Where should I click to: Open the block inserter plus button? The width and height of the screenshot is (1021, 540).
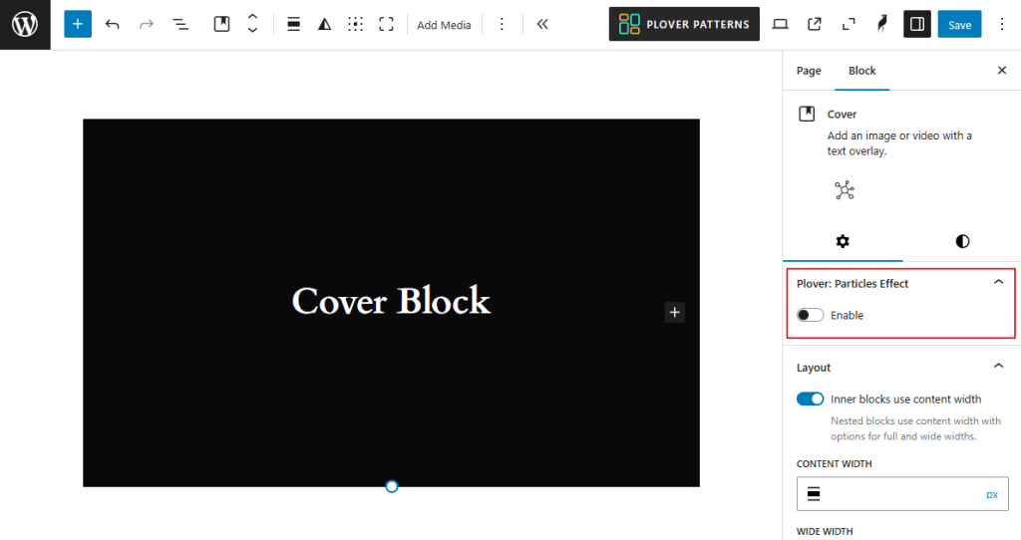click(x=78, y=24)
